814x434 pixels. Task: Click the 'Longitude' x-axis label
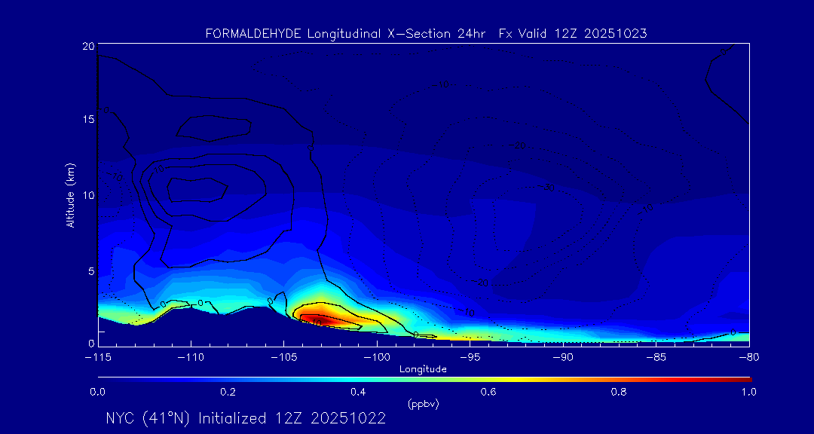pyautogui.click(x=423, y=369)
